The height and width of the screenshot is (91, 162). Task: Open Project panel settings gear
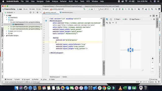point(37,12)
